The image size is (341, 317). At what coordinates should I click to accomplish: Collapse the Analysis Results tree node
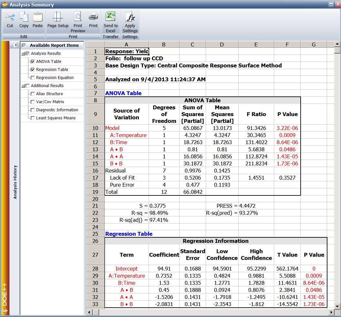coord(23,54)
